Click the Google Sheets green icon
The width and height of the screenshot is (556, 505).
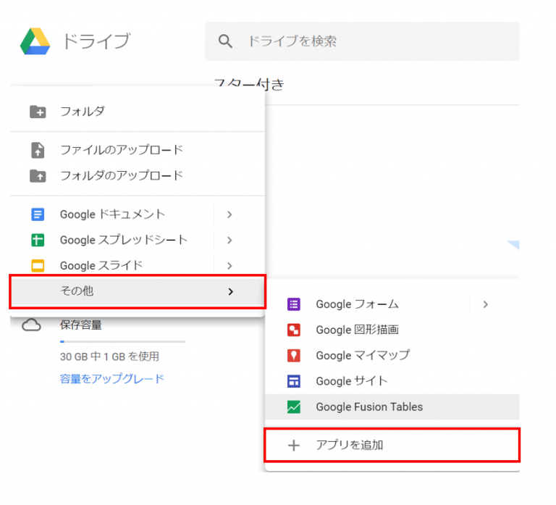click(x=38, y=240)
